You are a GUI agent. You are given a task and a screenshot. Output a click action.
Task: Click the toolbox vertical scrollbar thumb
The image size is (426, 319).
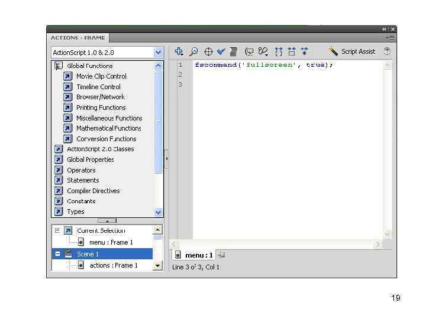tap(158, 122)
